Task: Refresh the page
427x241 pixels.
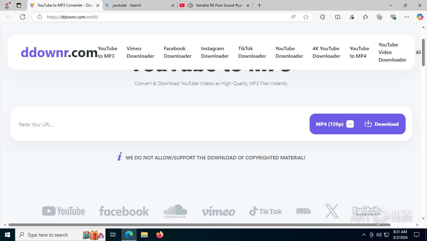Action: click(23, 17)
